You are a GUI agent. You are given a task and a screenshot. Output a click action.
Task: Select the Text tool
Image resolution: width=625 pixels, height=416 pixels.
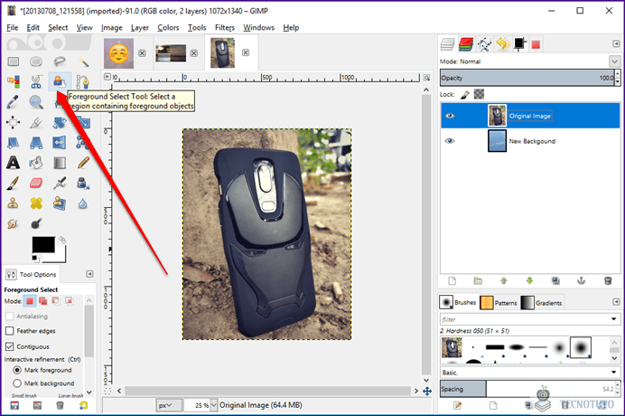(14, 163)
